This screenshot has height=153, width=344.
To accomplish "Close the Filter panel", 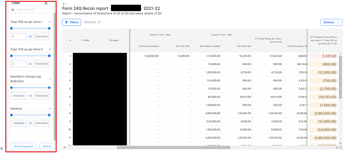I will coord(46,3).
